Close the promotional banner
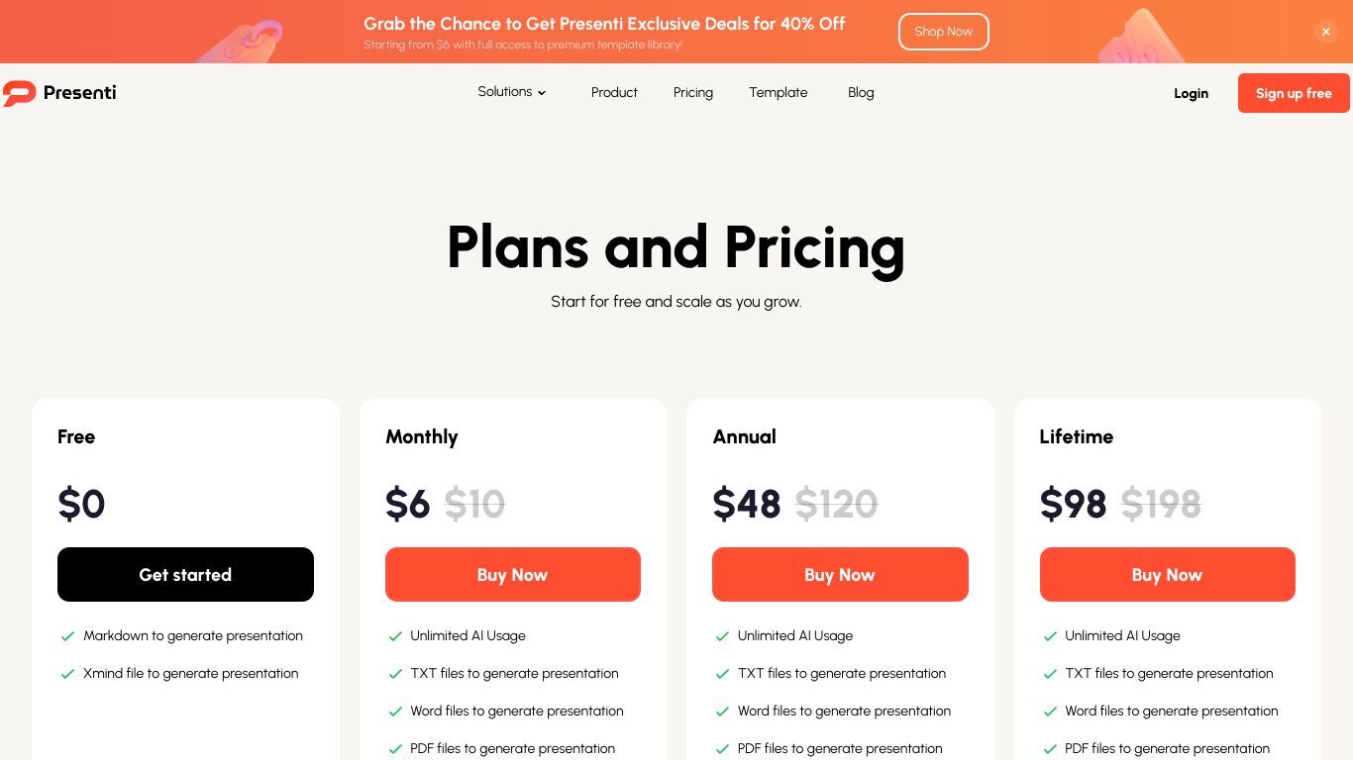 (1326, 32)
